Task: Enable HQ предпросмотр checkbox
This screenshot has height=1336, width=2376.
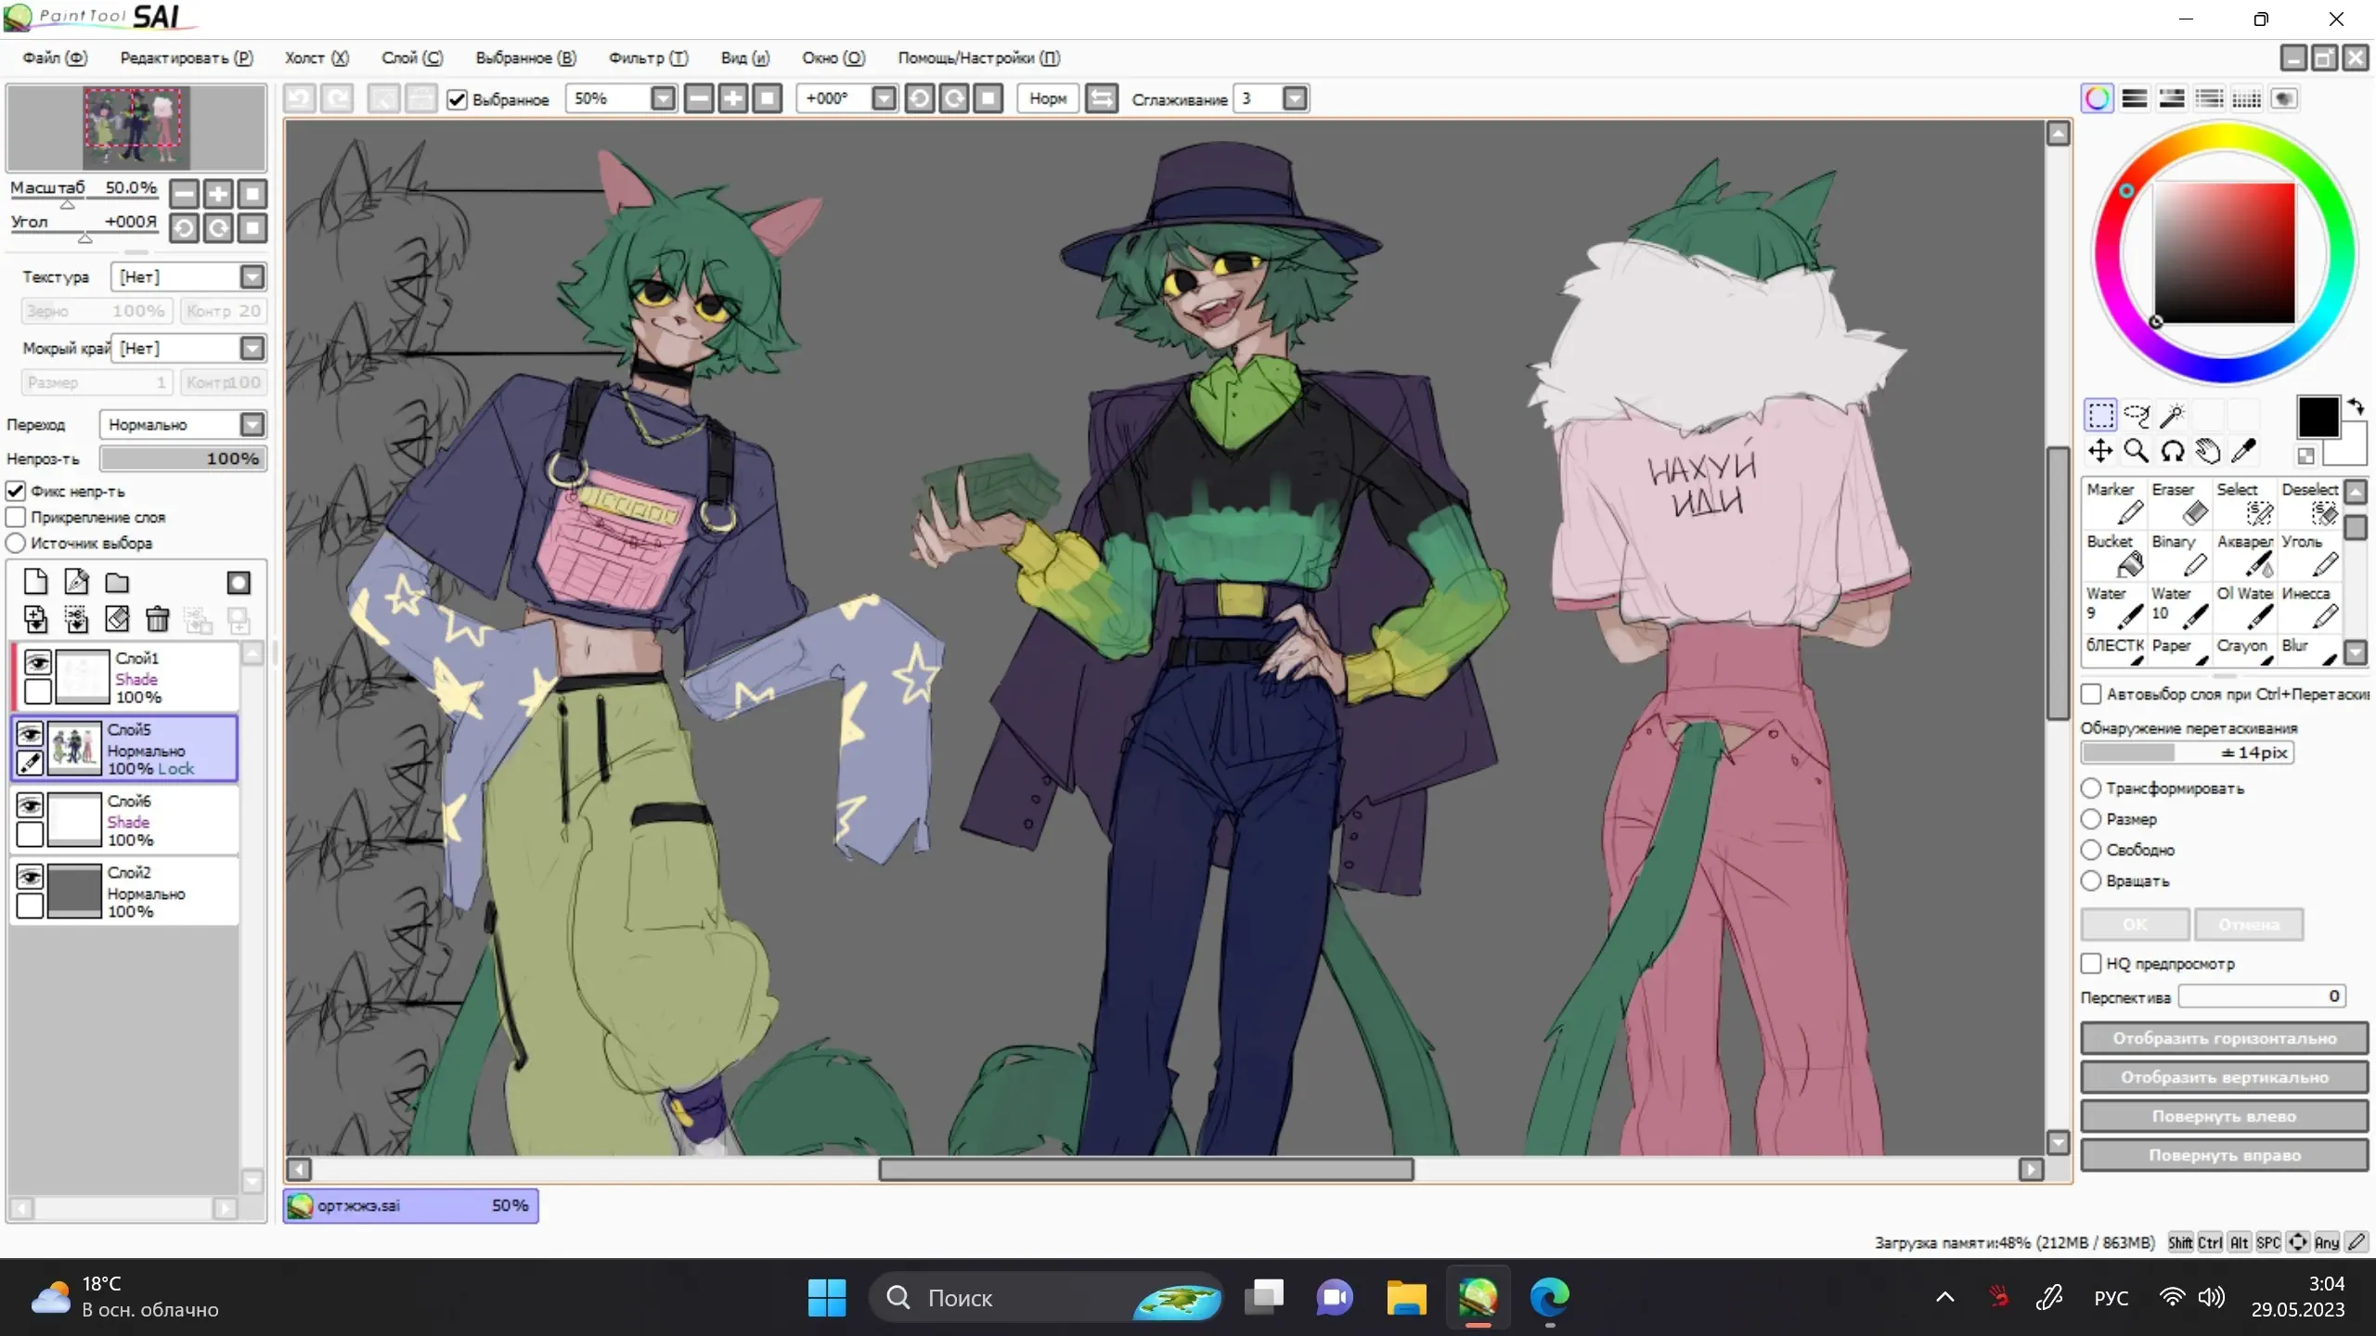Action: coord(2091,963)
